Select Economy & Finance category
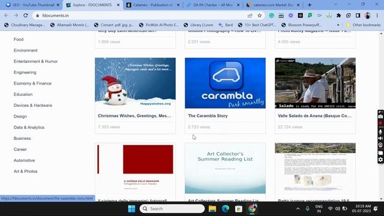The width and height of the screenshot is (384, 216). pyautogui.click(x=32, y=83)
